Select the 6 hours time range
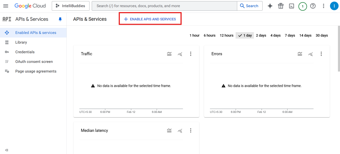This screenshot has height=154, width=340. pyautogui.click(x=209, y=35)
